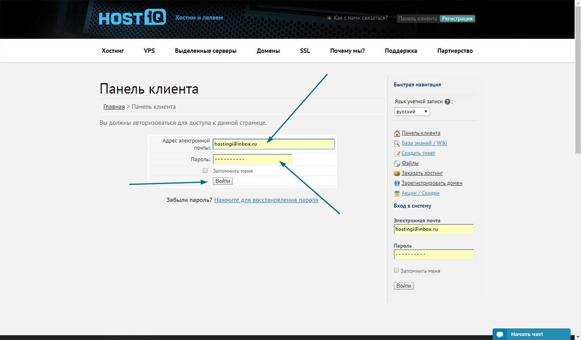Click the ticket icon beside Создать тикет
Screen dimensions: 581x340
397,153
